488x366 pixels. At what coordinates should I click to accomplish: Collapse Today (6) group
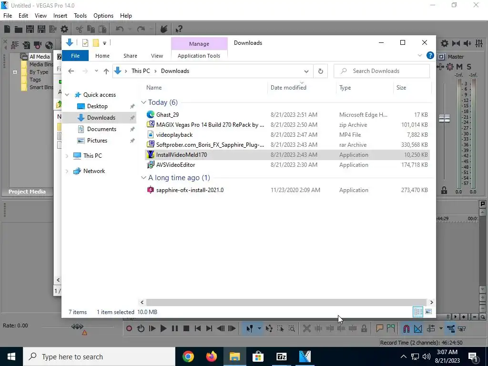143,102
